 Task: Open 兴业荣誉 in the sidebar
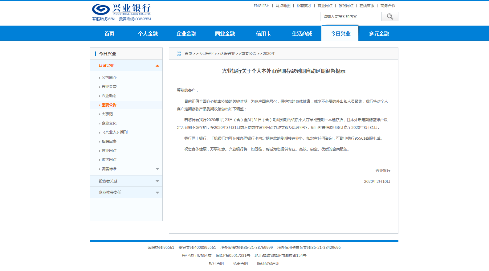[109, 87]
